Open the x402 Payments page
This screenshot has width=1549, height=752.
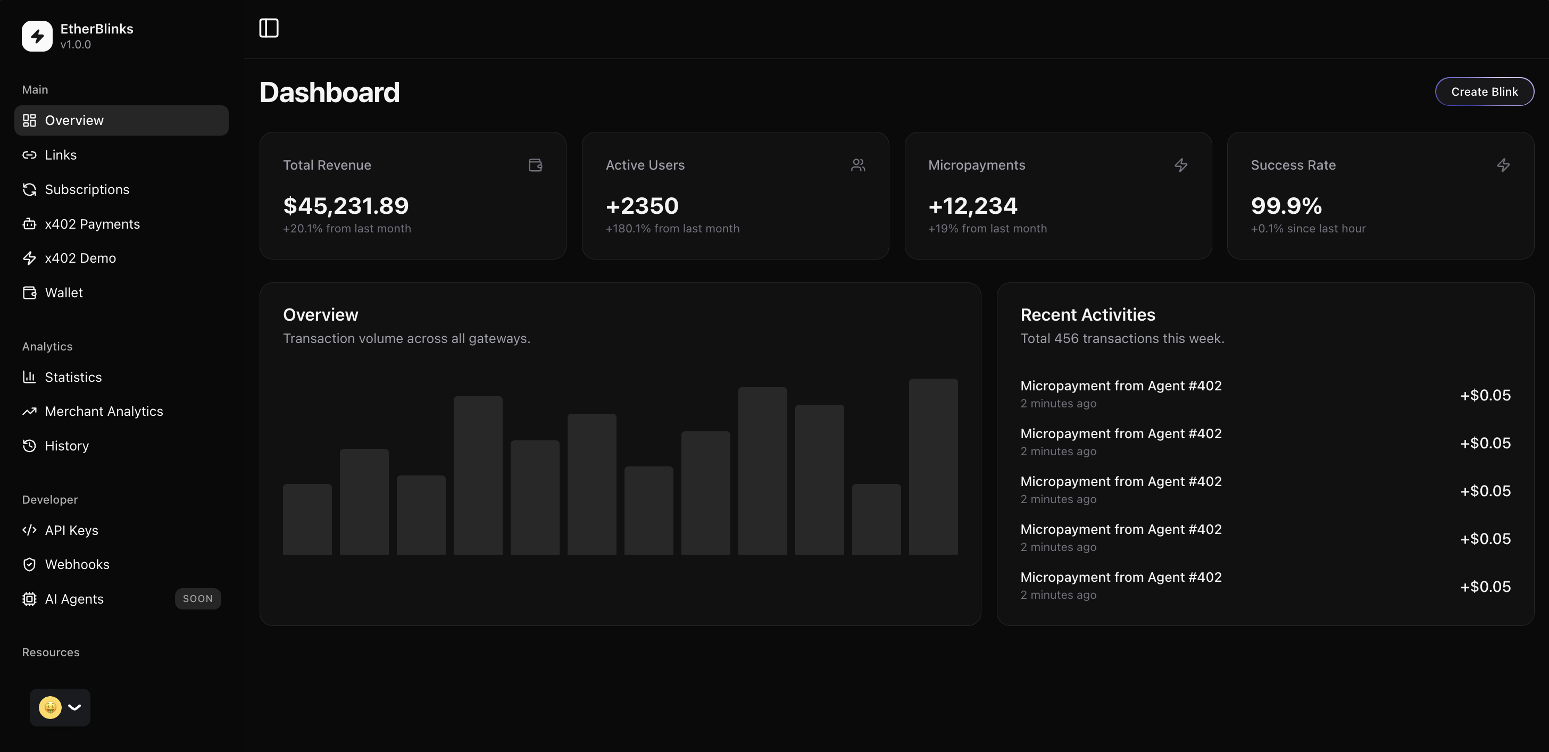92,224
